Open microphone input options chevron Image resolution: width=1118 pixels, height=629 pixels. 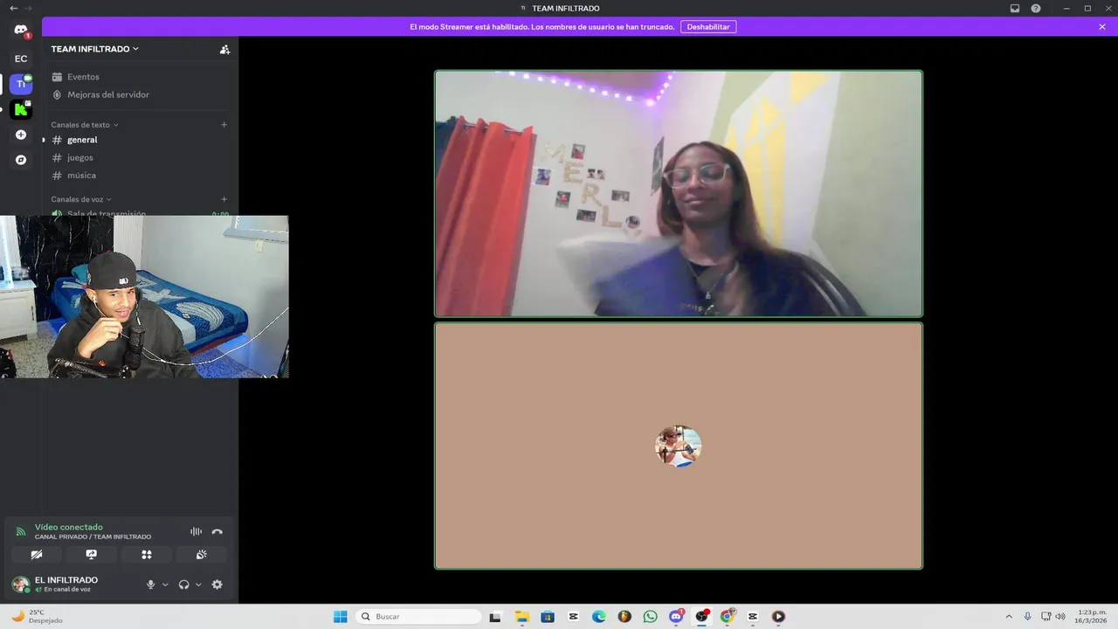[x=165, y=584]
